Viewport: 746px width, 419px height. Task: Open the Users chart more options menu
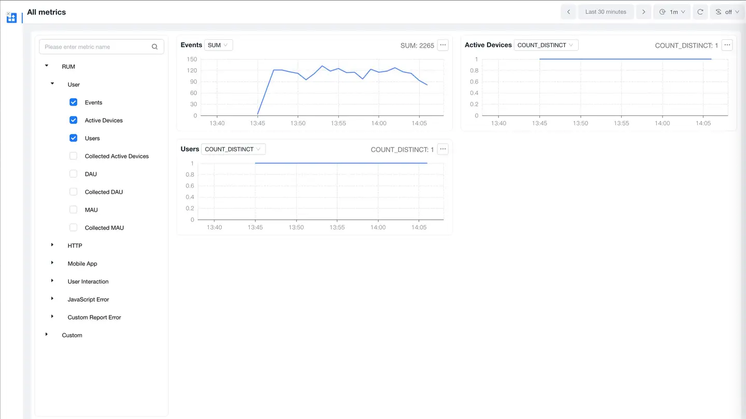[443, 149]
